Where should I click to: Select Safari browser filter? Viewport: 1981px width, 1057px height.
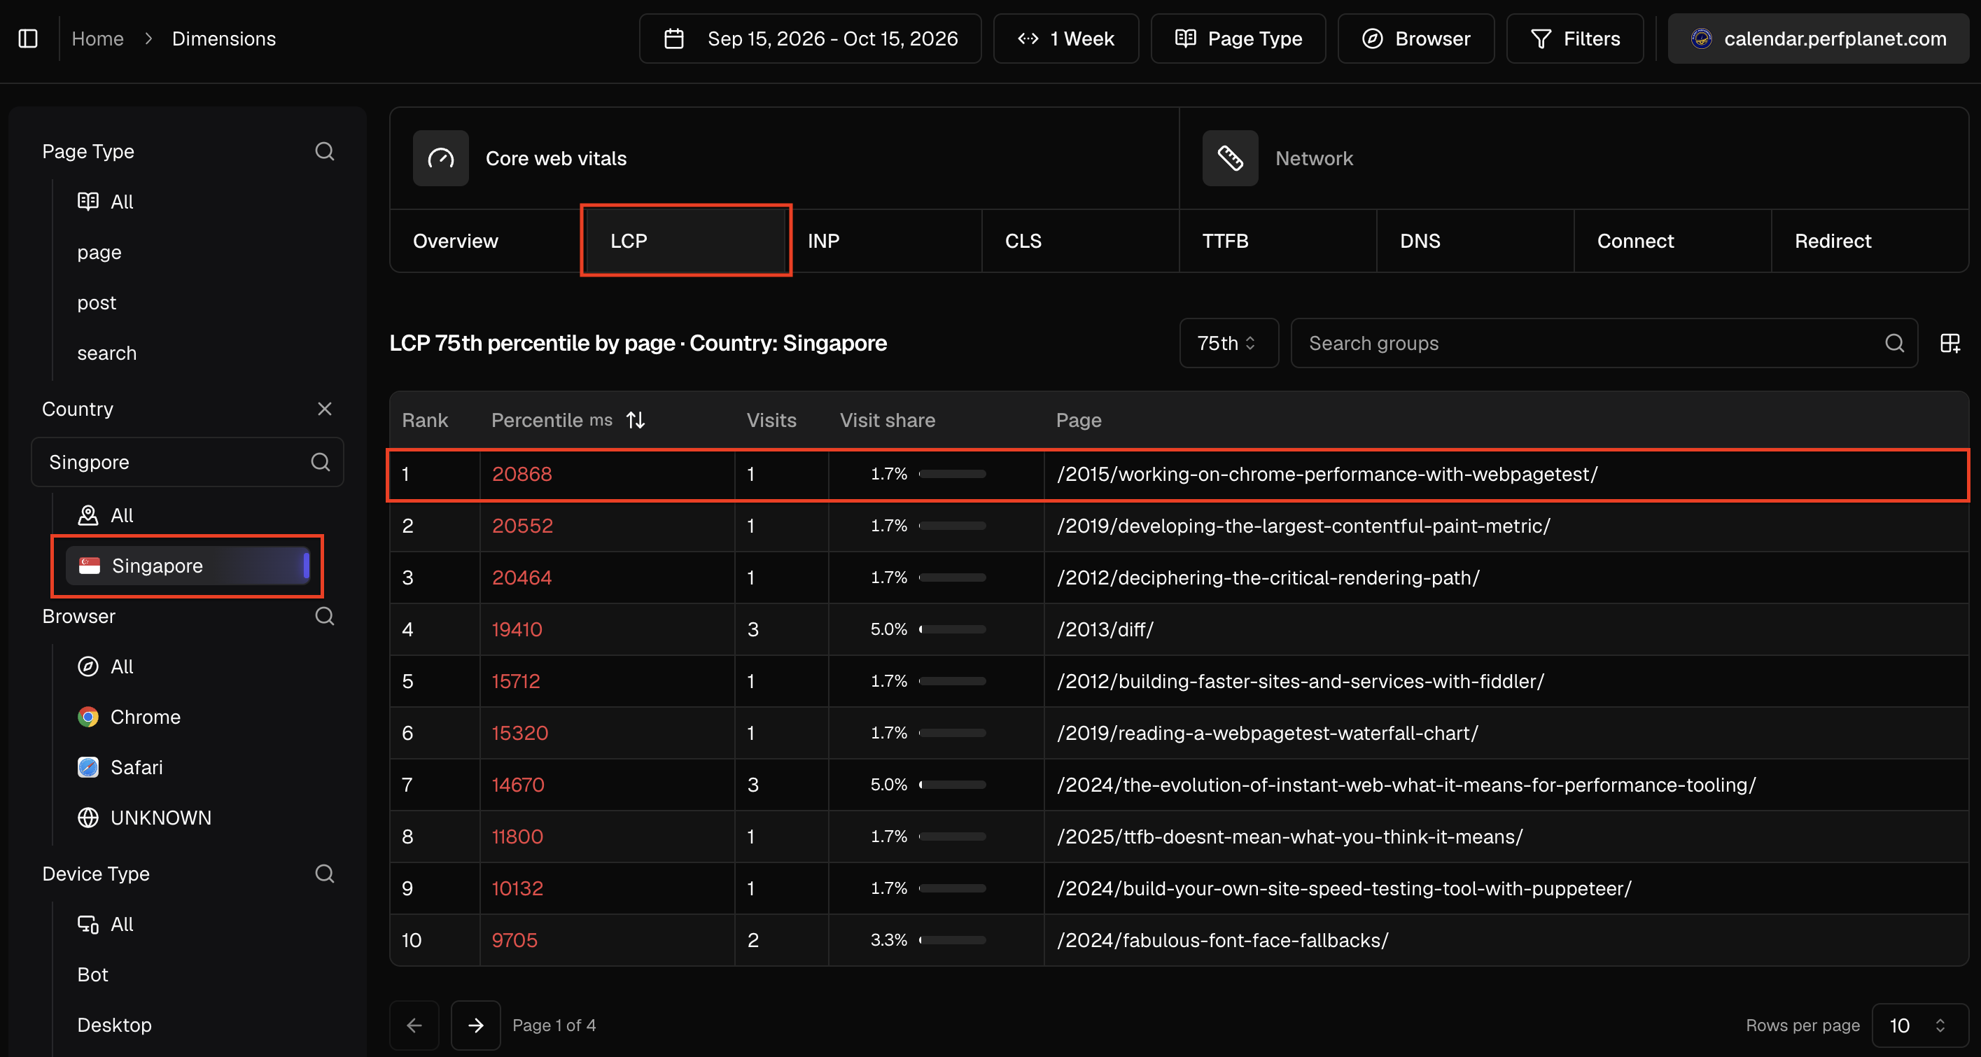point(120,767)
